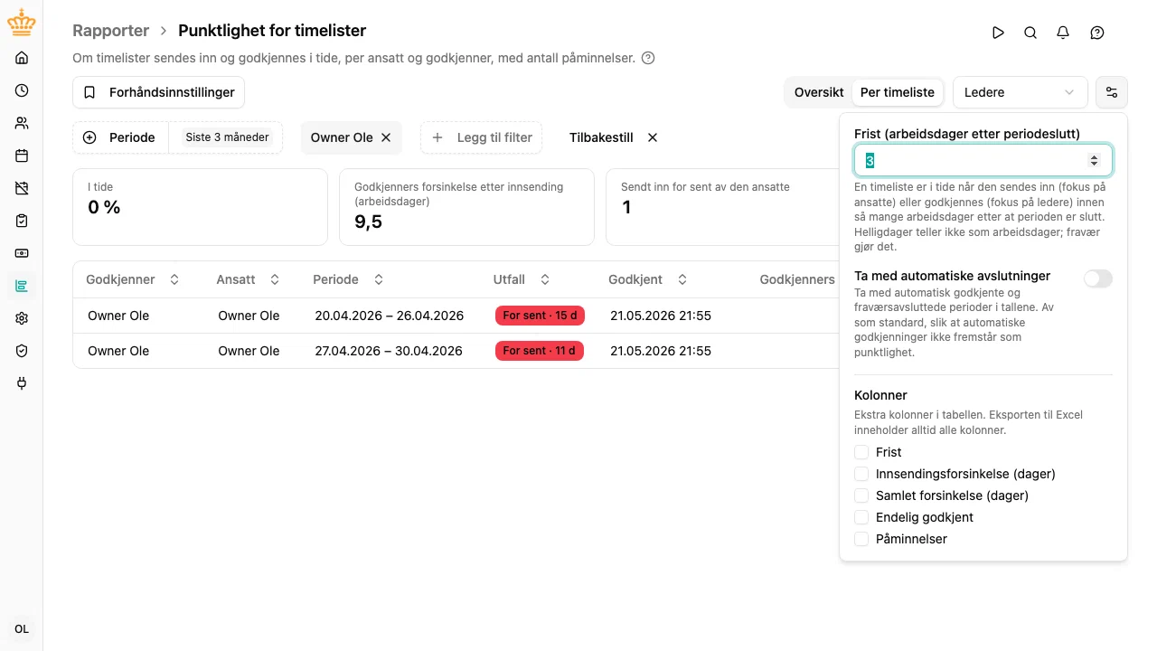The image size is (1157, 651).
Task: Click the play icon in header
Action: click(x=998, y=33)
